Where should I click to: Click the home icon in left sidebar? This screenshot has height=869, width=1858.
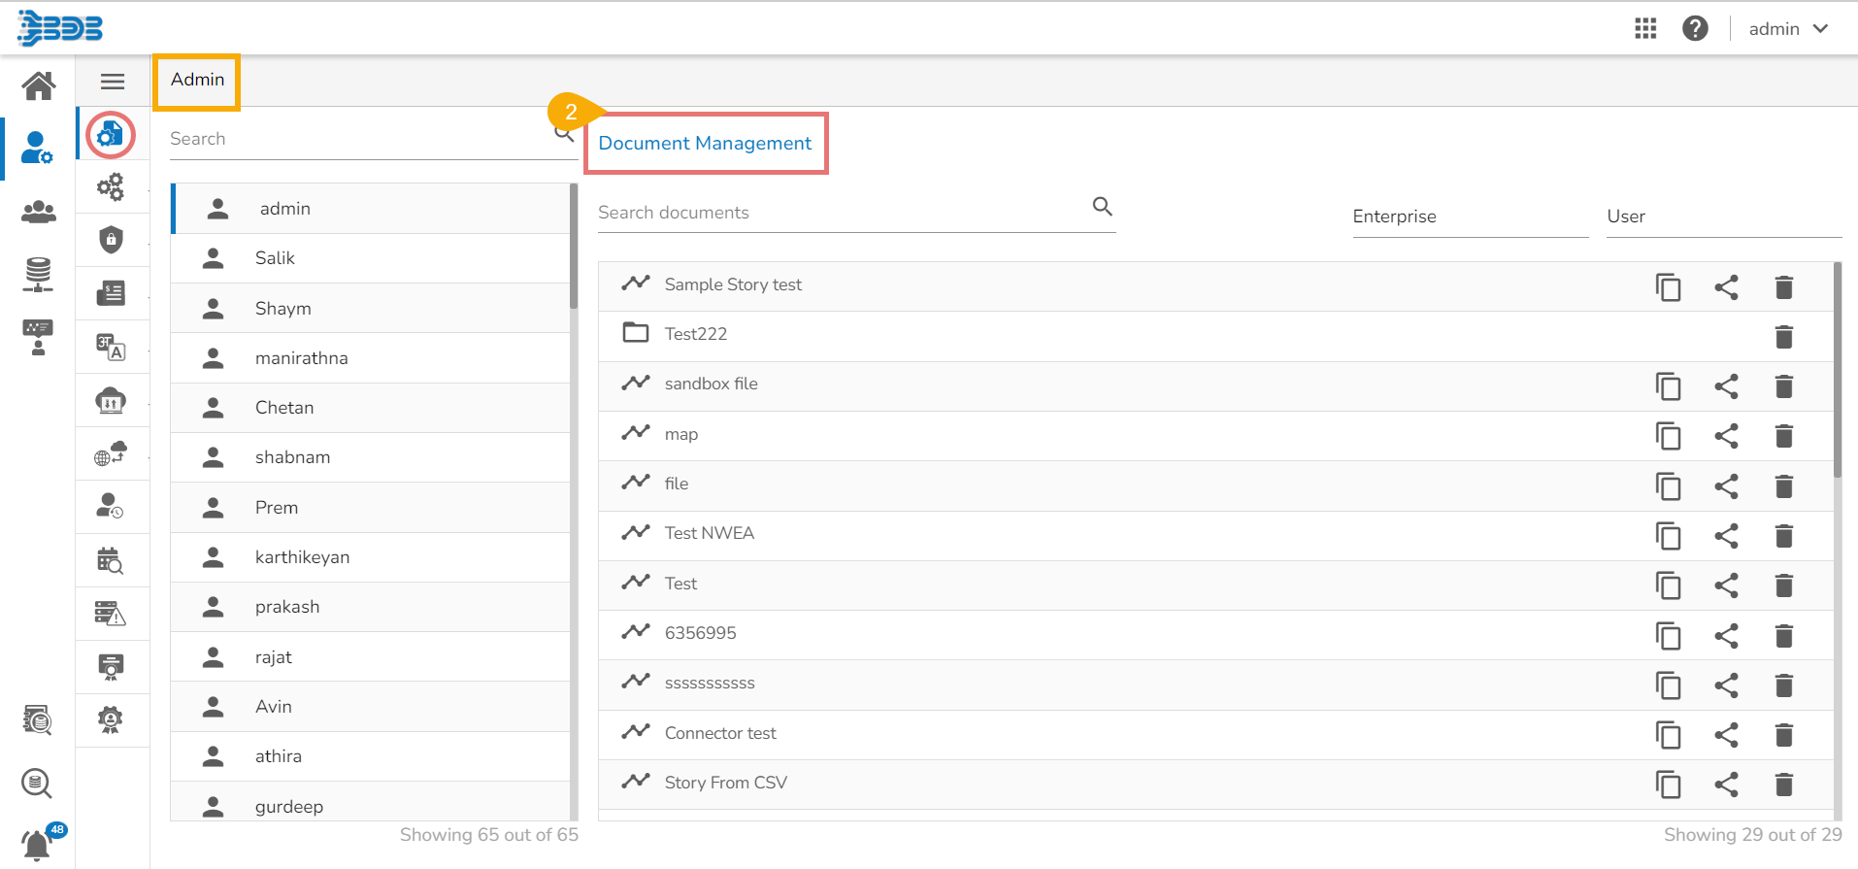tap(39, 85)
